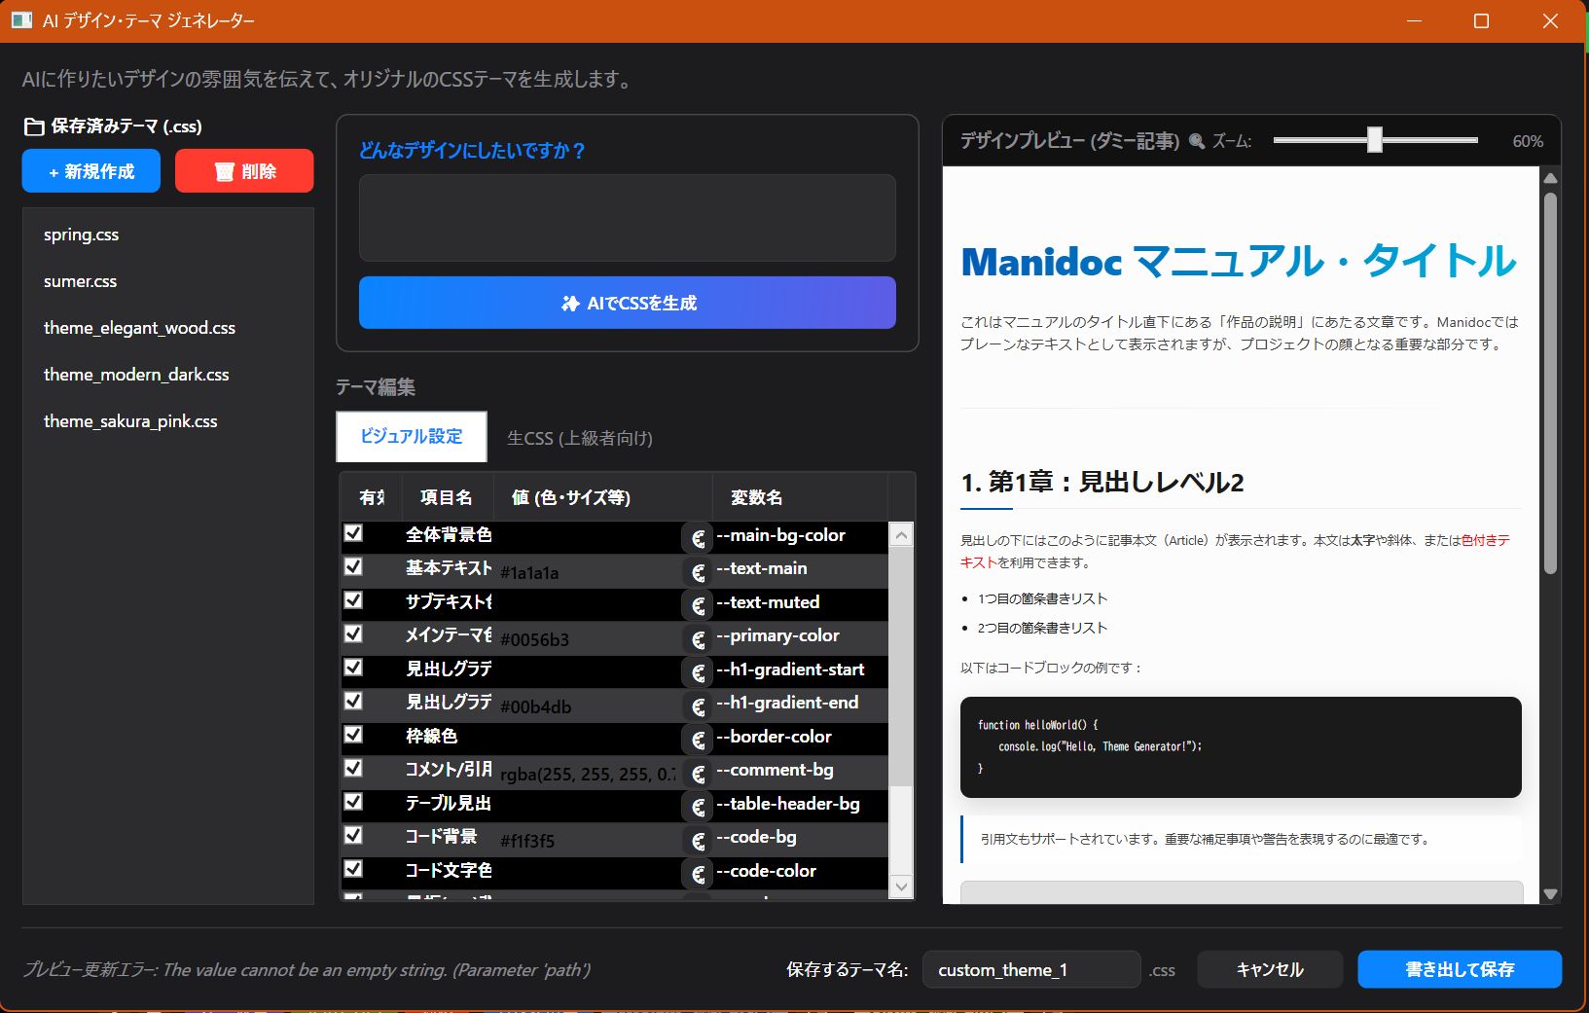
Task: Uncheck the コード文字色 checkbox
Action: tap(352, 869)
